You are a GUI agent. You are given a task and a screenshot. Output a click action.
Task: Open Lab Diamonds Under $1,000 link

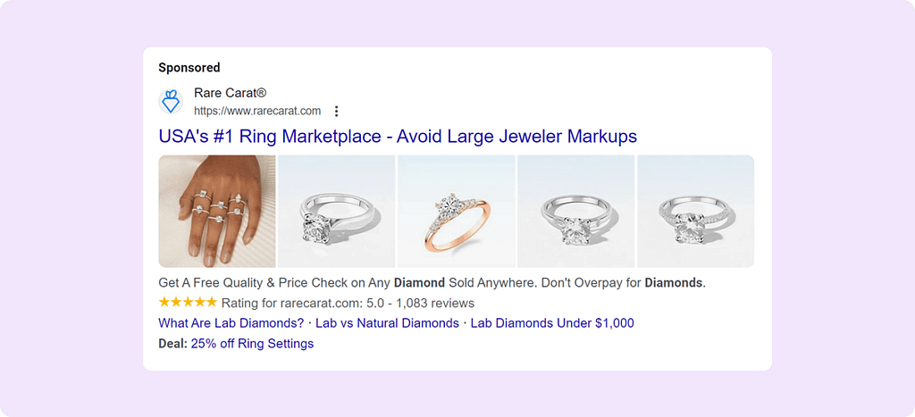coord(552,323)
